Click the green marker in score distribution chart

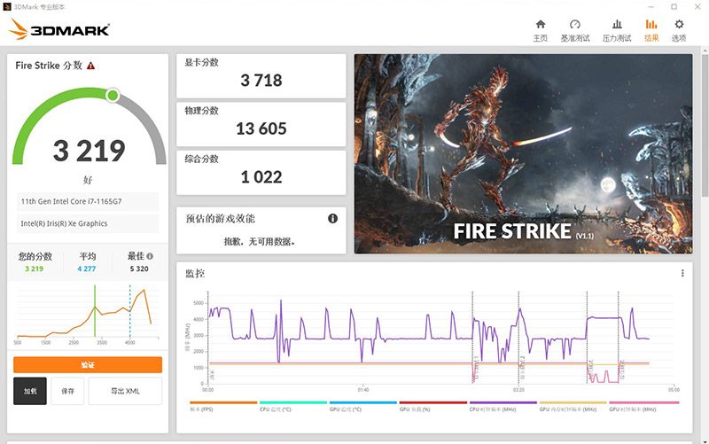coord(95,311)
